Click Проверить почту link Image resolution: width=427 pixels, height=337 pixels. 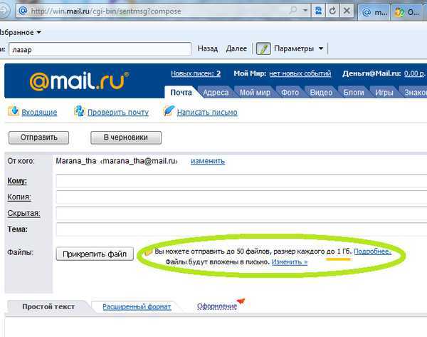[x=118, y=112]
